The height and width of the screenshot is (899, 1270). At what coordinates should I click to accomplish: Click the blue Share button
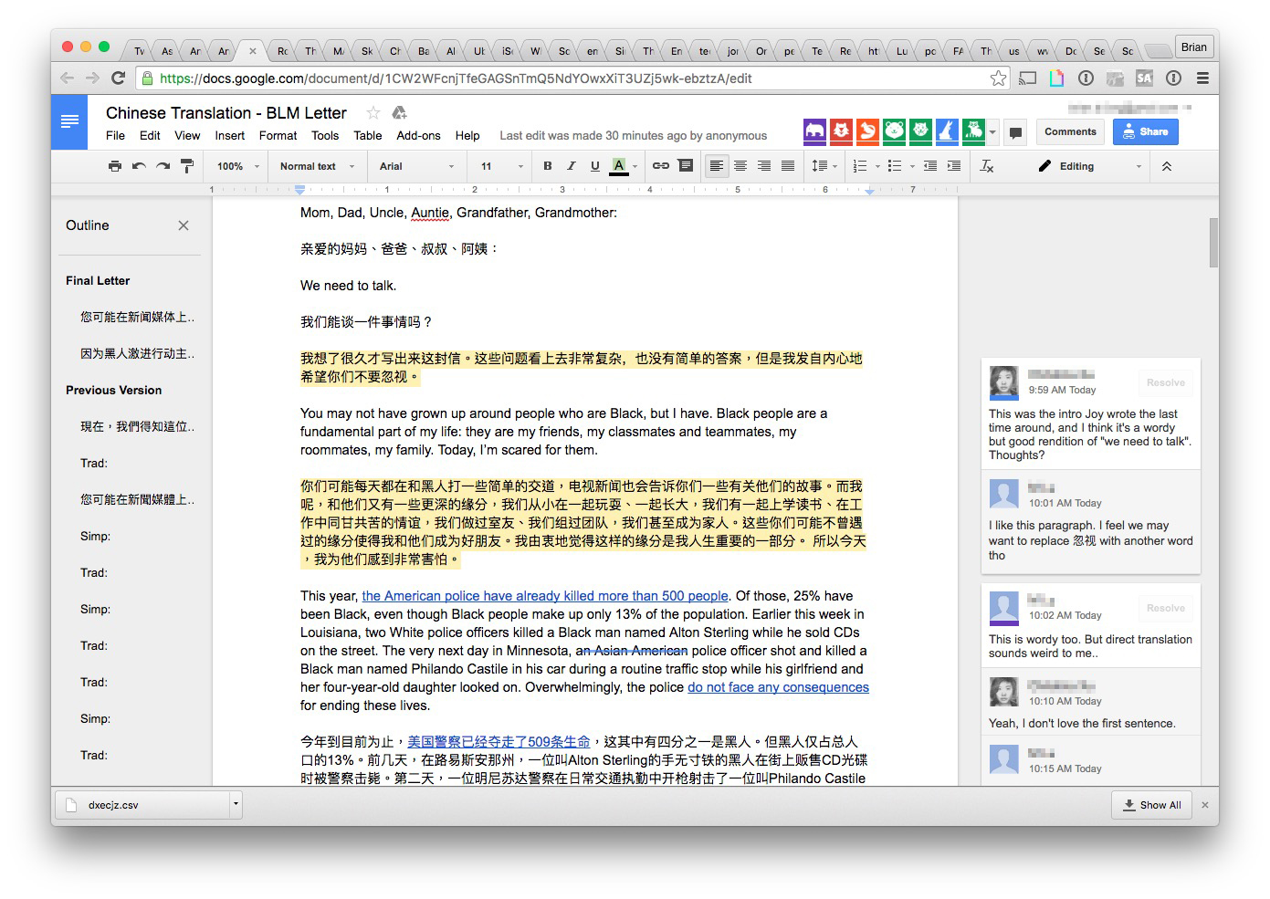click(x=1145, y=131)
